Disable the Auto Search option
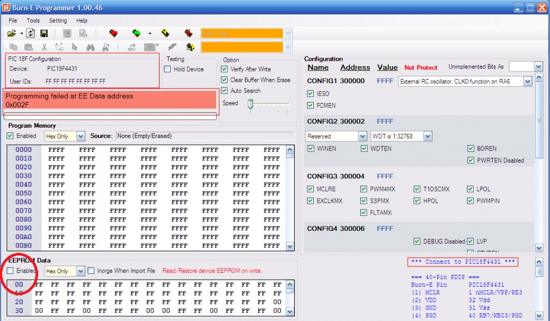Image resolution: width=550 pixels, height=321 pixels. point(224,90)
